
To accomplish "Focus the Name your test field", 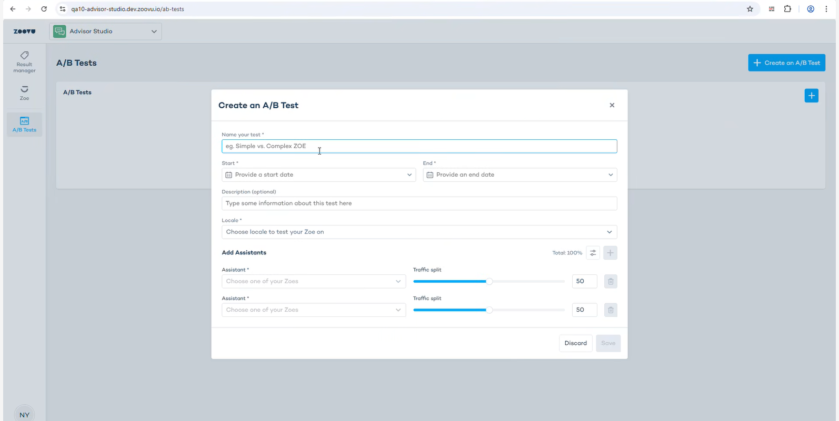I will (419, 146).
